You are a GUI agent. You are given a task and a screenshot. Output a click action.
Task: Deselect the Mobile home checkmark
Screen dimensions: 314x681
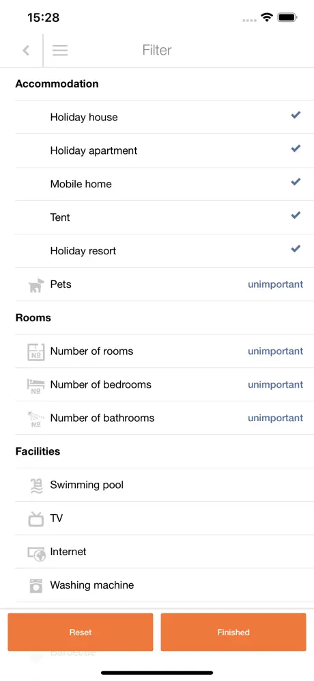coord(296,182)
